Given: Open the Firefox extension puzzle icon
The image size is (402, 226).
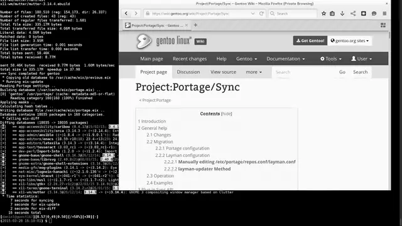Looking at the screenshot, I should (364, 14).
